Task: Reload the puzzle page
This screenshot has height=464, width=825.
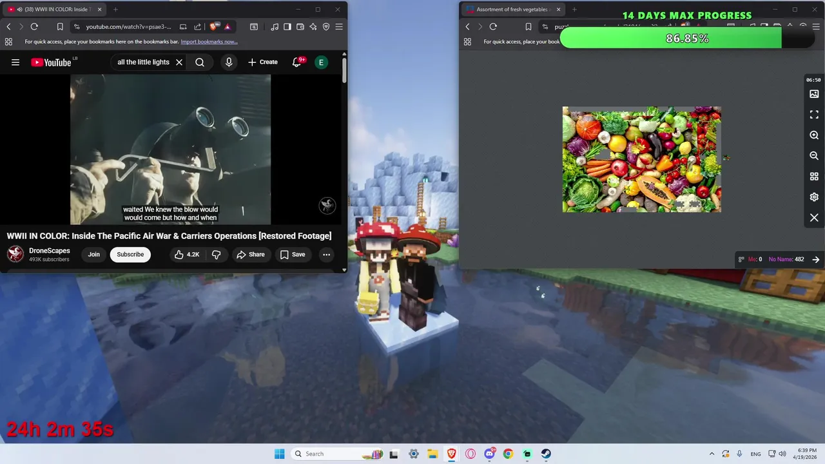Action: pyautogui.click(x=493, y=26)
